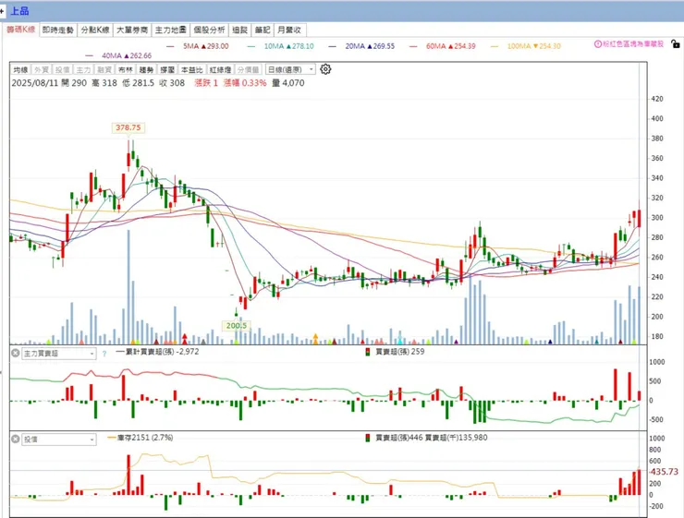Viewport: 684px width, 518px height.
Task: Click the 20MA 269.55 legend value
Action: 370,46
